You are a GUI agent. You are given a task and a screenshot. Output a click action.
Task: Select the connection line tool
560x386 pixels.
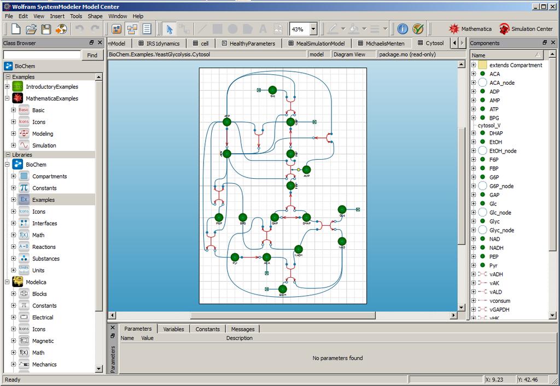coord(184,29)
